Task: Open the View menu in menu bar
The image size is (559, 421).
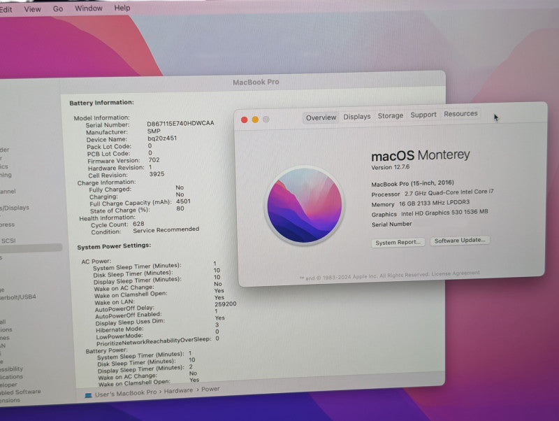Action: pyautogui.click(x=32, y=9)
